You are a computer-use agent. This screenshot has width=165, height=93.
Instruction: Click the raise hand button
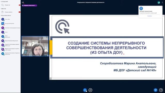[x=161, y=90]
